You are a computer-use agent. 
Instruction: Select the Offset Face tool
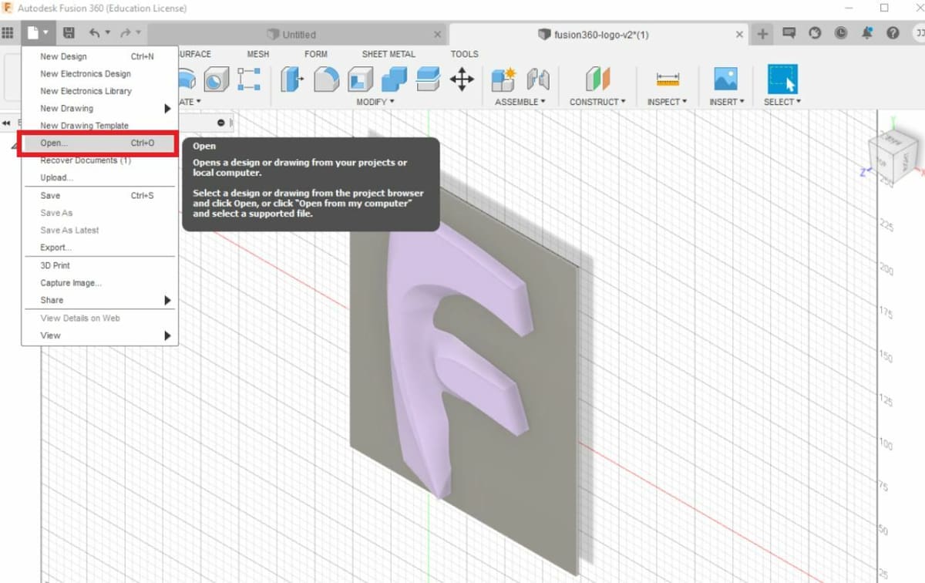point(428,79)
